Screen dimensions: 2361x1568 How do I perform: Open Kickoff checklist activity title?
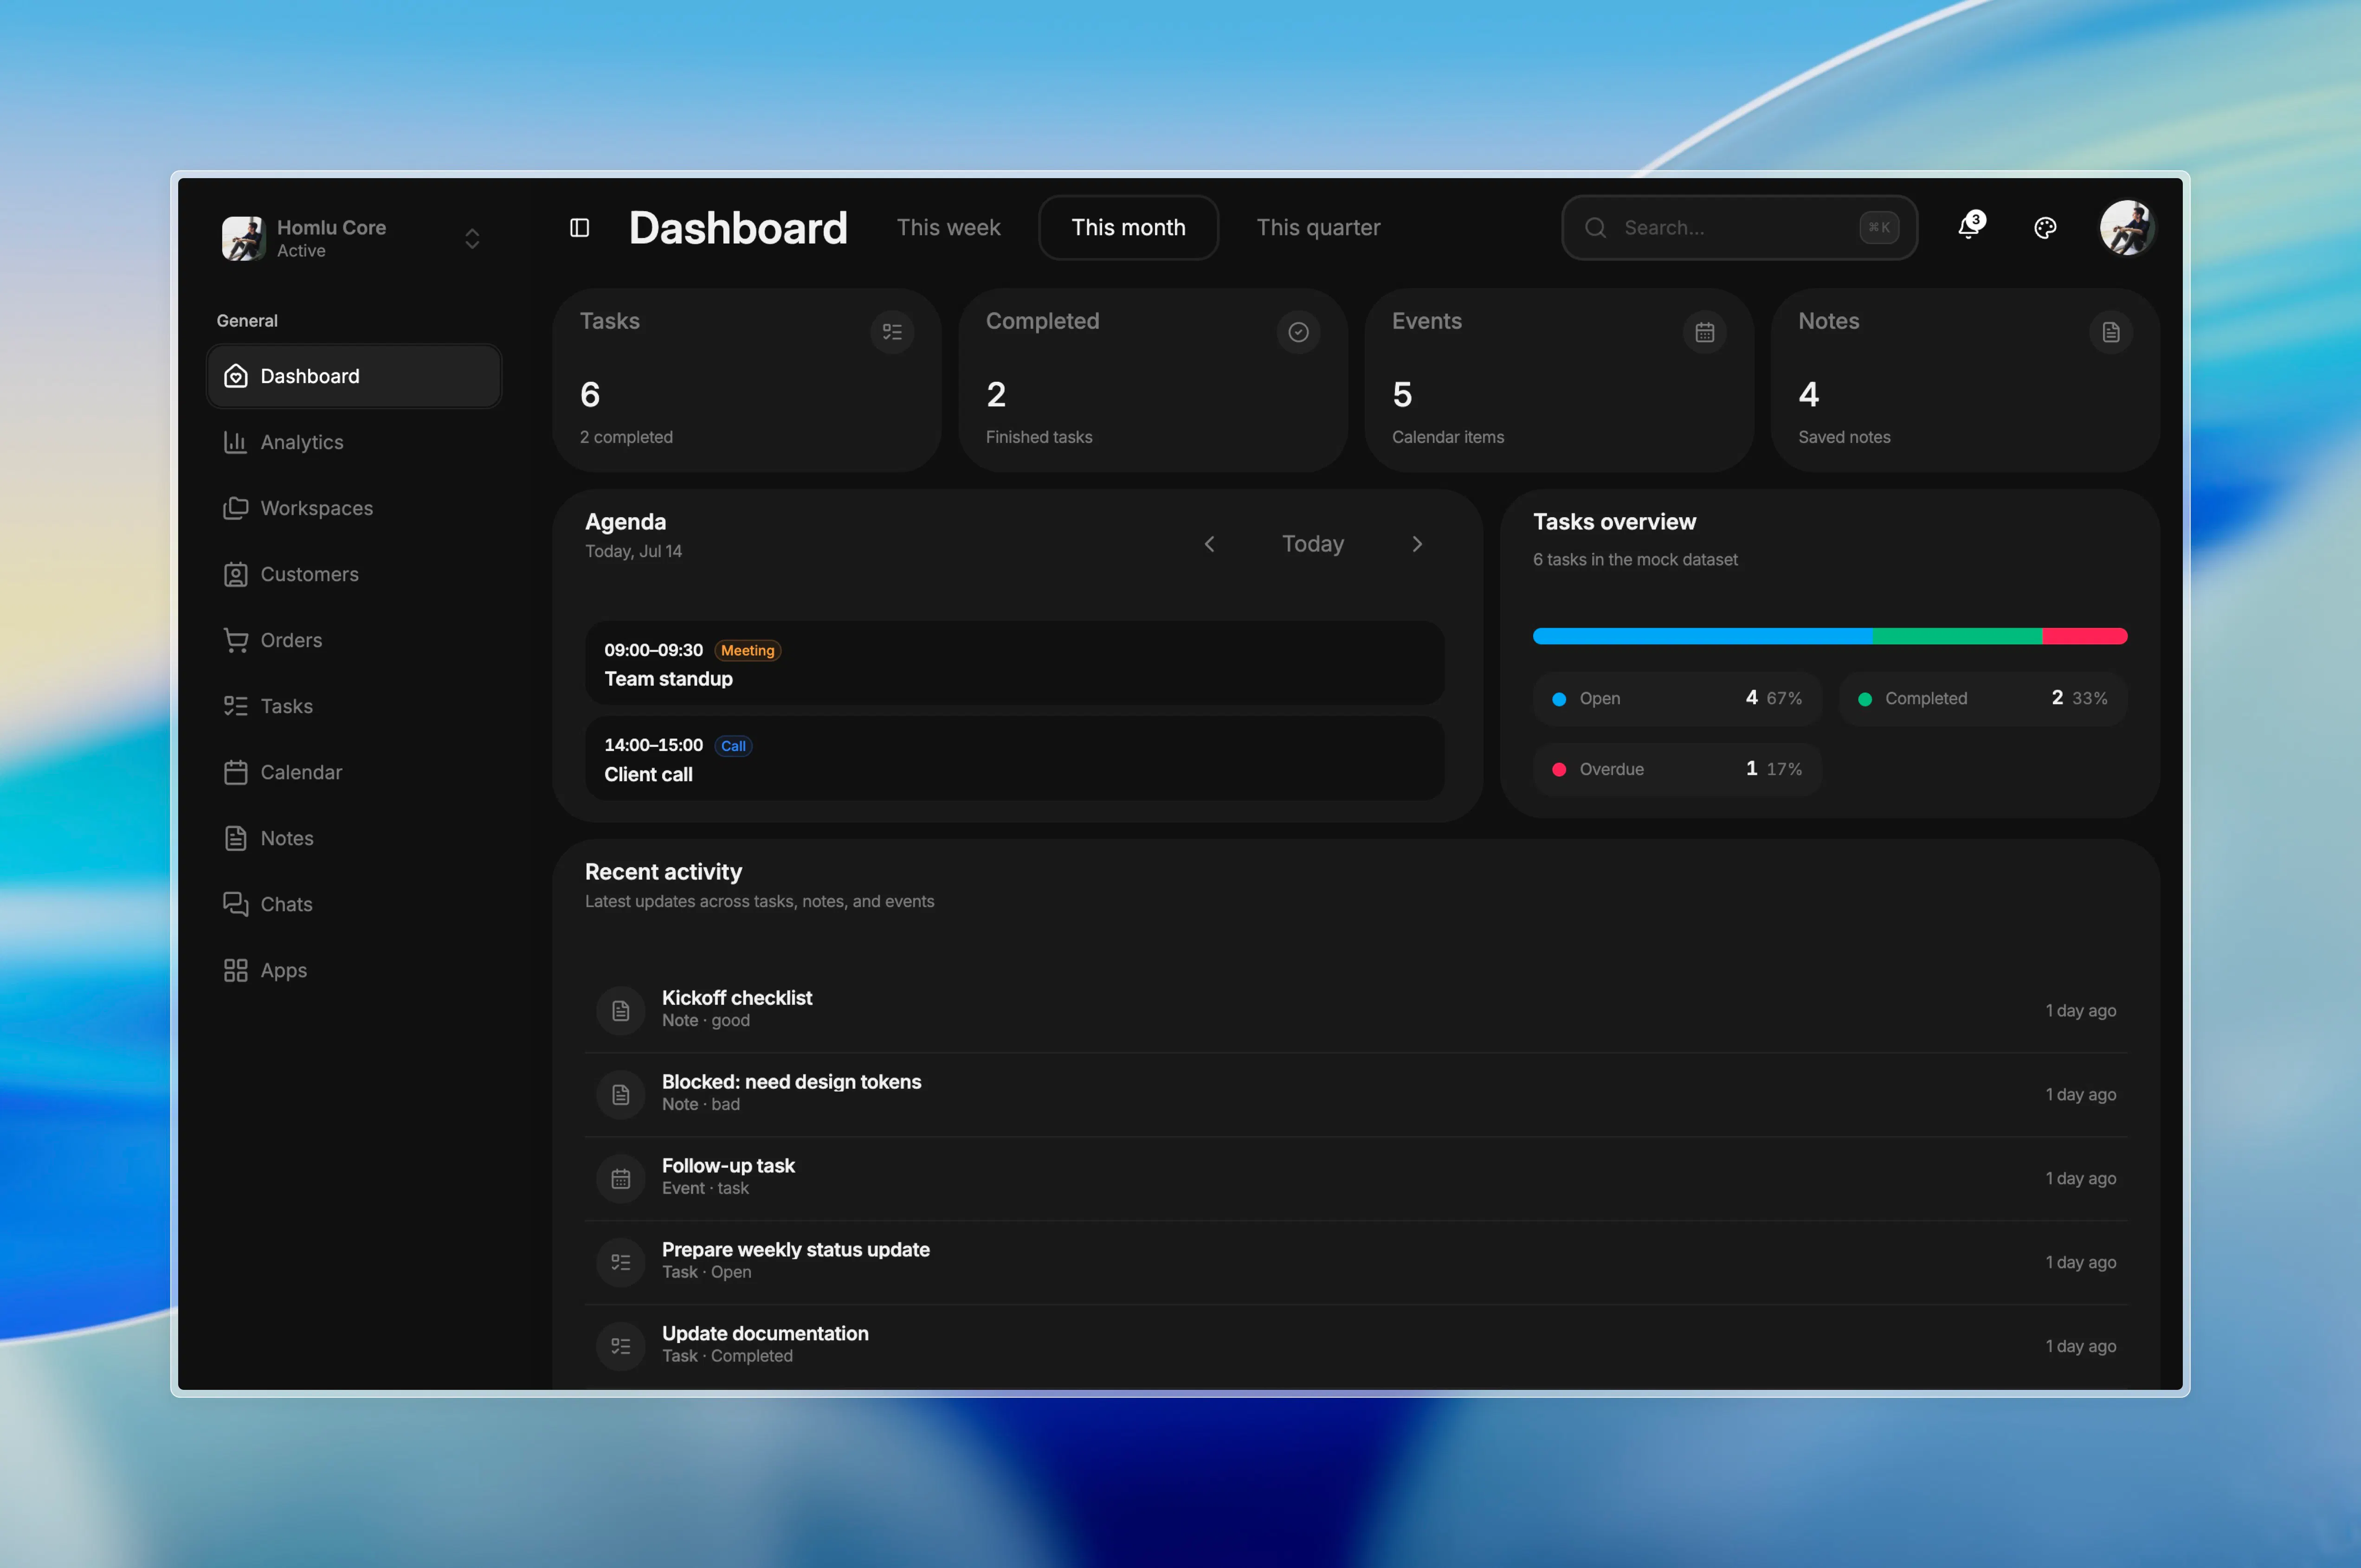737,998
